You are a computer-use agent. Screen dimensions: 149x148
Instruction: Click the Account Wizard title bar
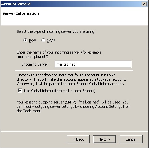pyautogui.click(x=71, y=4)
